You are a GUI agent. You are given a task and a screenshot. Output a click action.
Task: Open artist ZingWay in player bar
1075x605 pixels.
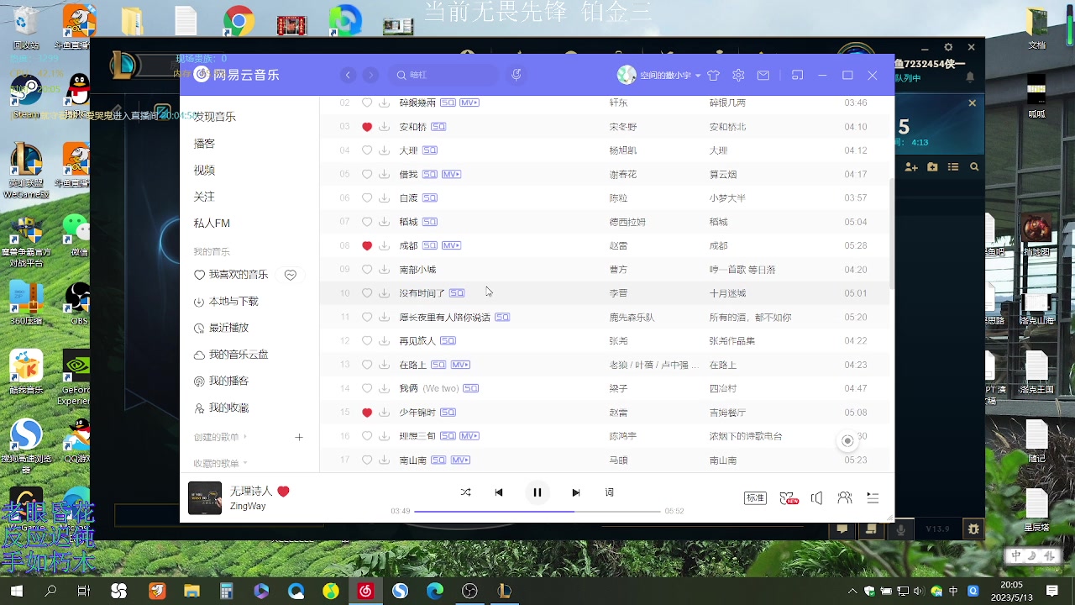point(248,507)
